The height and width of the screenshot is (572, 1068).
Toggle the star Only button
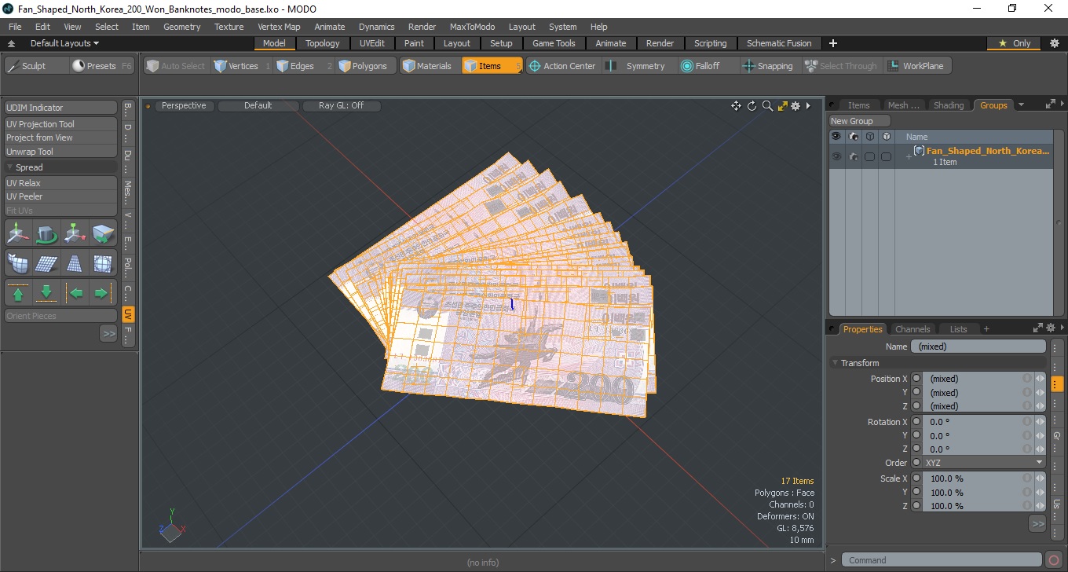[x=1015, y=43]
